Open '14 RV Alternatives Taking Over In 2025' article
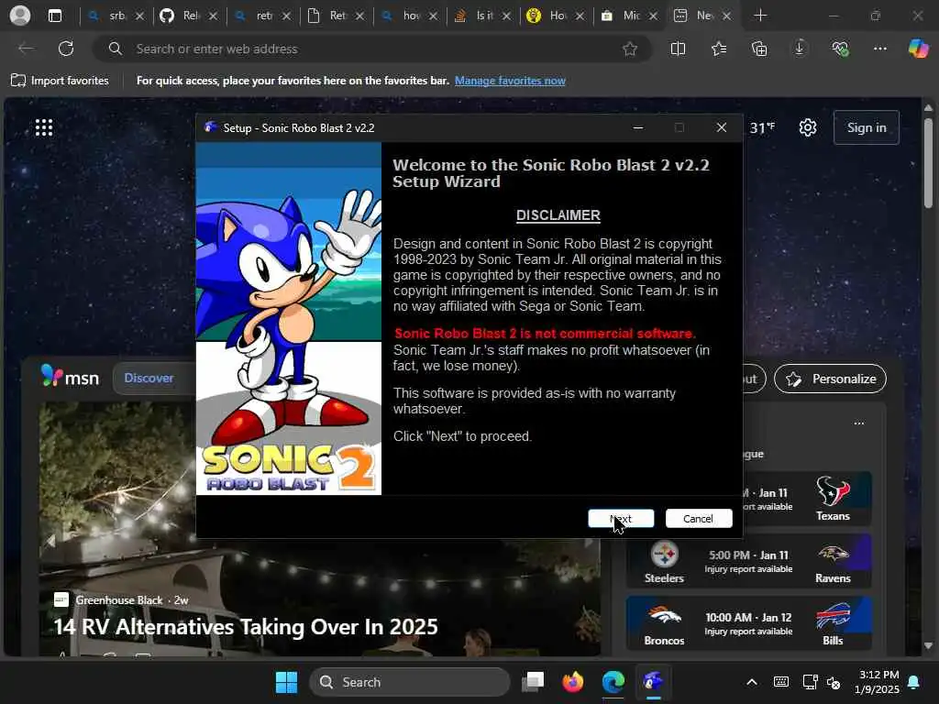Viewport: 939px width, 704px height. [x=246, y=627]
